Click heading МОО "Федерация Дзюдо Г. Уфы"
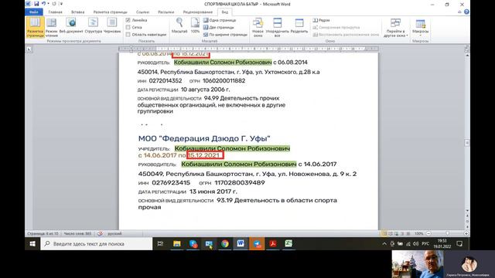Viewport: 495px width, 278px height. [x=204, y=138]
